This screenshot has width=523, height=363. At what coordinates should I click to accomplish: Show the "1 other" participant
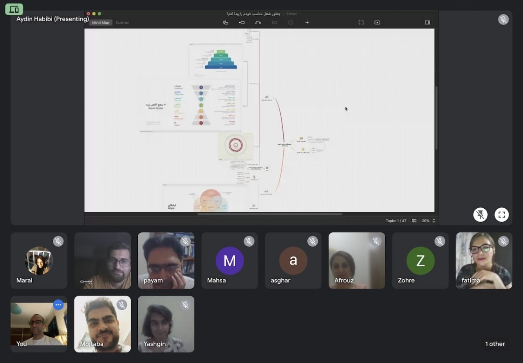point(495,344)
